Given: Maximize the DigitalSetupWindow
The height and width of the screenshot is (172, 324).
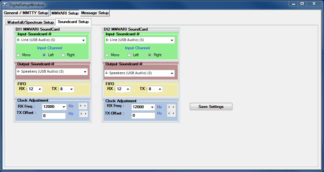Looking at the screenshot, I should tap(302, 3).
